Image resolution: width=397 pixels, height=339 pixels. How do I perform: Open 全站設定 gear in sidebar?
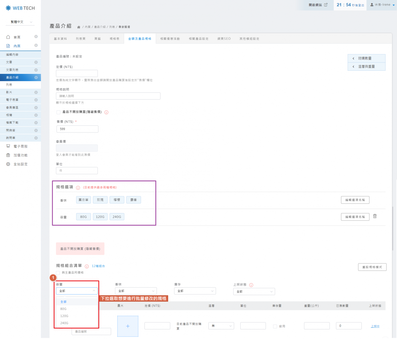coord(8,164)
